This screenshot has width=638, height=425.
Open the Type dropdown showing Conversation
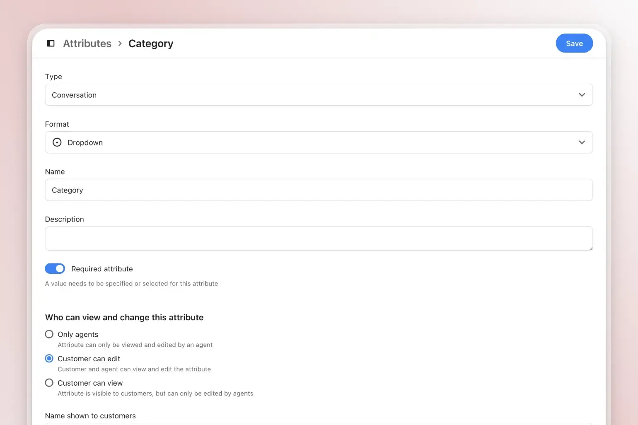[x=319, y=95]
